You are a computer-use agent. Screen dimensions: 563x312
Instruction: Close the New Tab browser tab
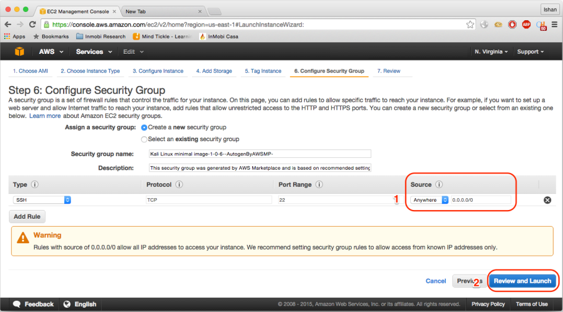[x=200, y=11]
